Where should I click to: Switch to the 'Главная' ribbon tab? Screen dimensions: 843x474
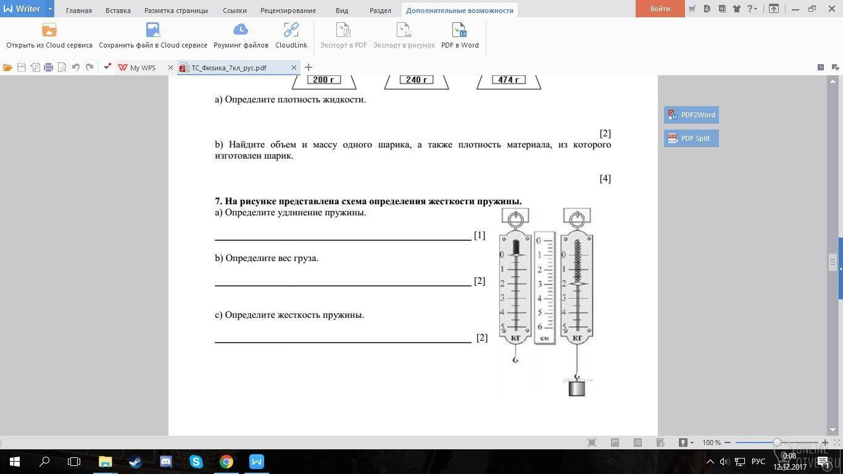click(79, 10)
